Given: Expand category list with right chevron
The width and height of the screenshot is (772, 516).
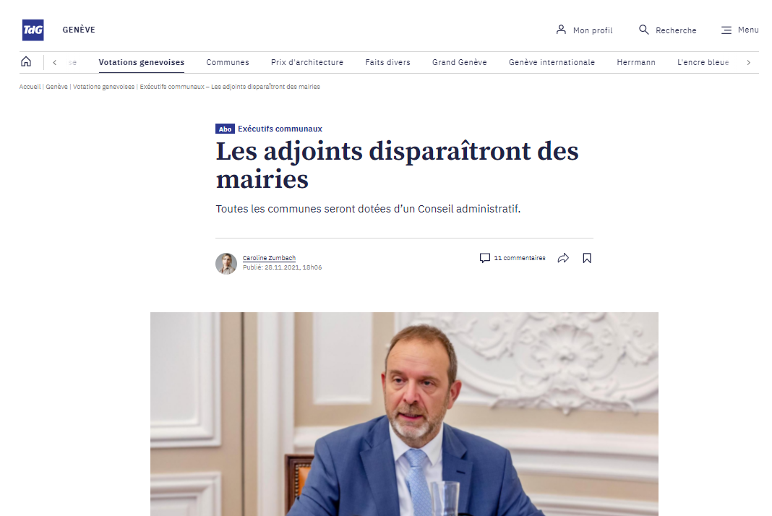Looking at the screenshot, I should click(x=748, y=63).
